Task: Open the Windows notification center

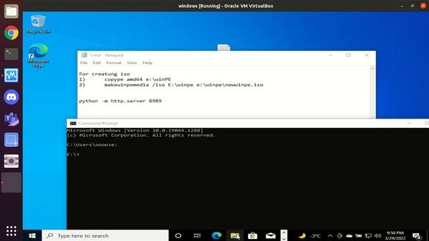Action: coord(417,236)
